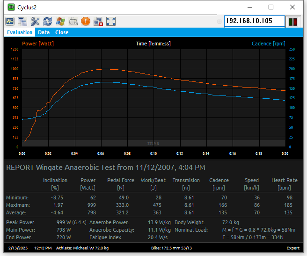Click the Close menu item
The width and height of the screenshot is (307, 256).
tap(62, 32)
